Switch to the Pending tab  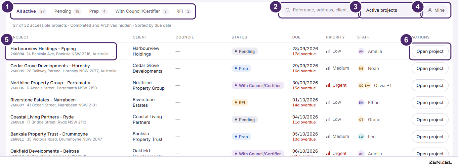point(68,11)
